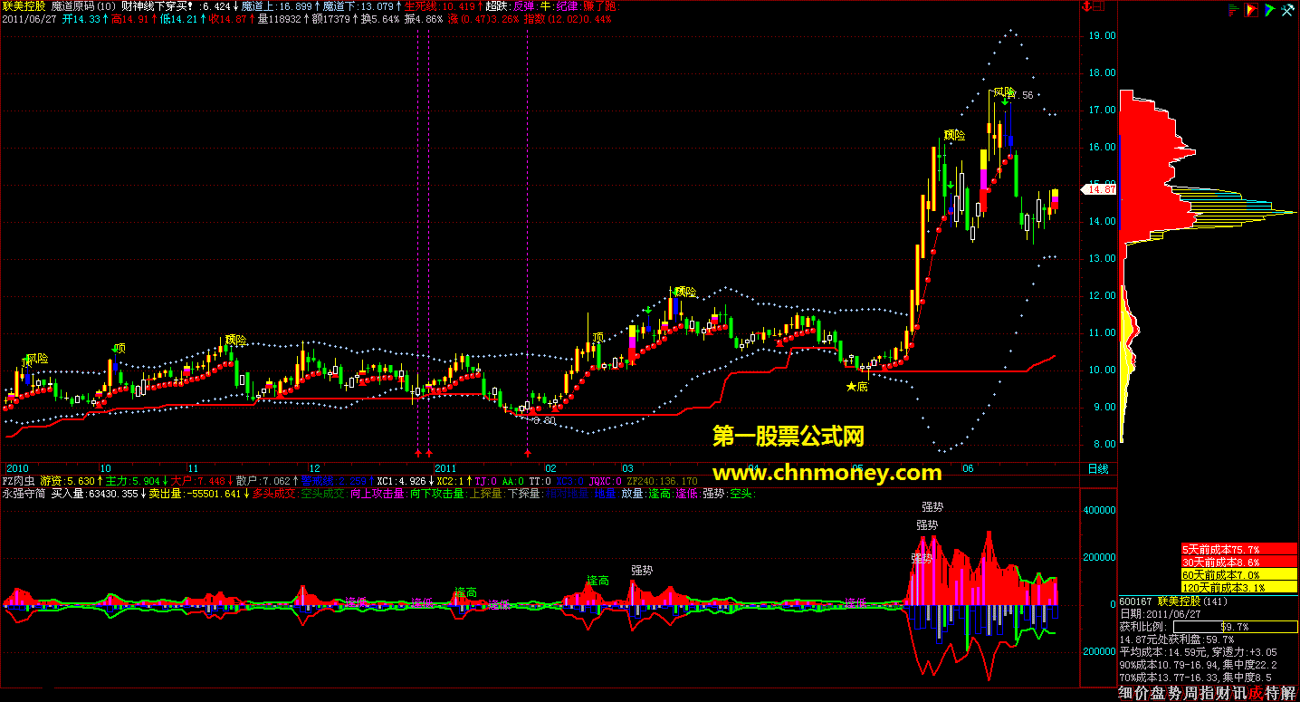The width and height of the screenshot is (1300, 702).
Task: Open the 细 tab at bottom right
Action: tap(1125, 693)
